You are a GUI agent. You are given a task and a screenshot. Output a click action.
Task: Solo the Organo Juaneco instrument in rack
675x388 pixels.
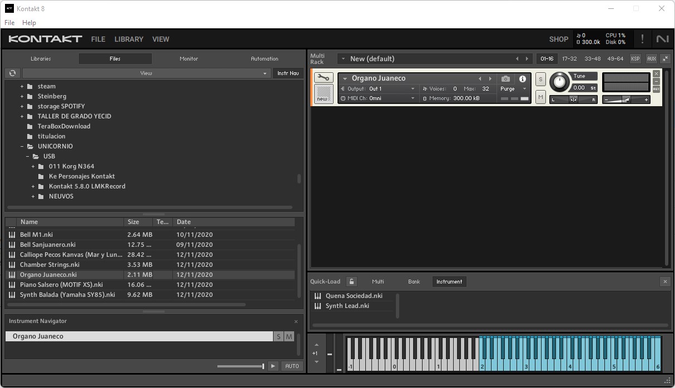[540, 79]
